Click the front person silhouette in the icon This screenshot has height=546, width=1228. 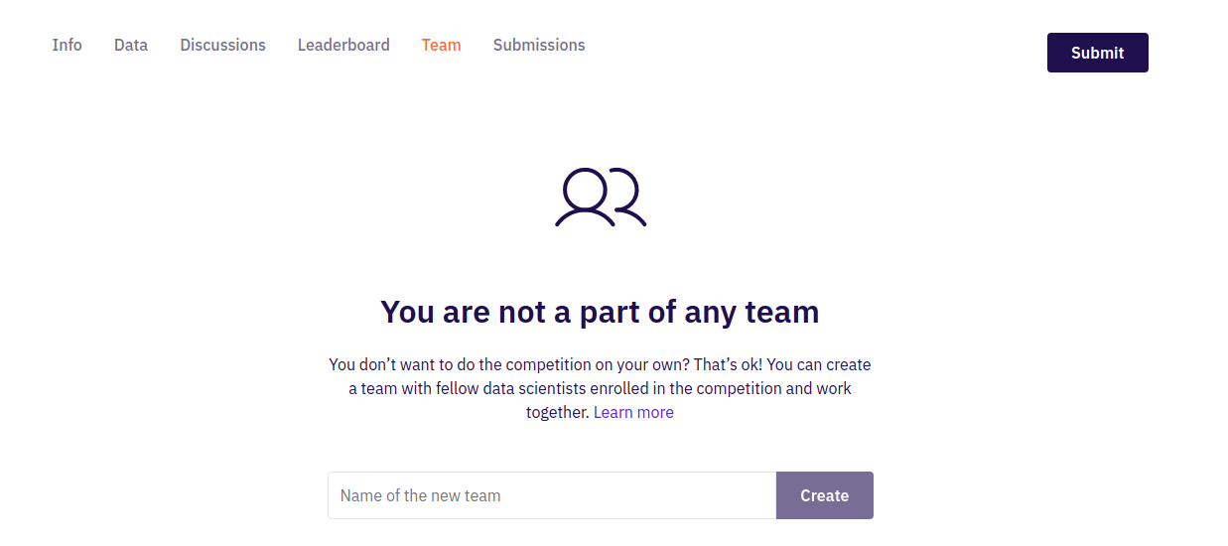[585, 197]
